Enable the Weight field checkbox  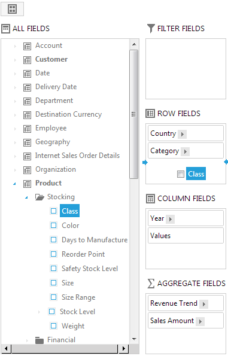pyautogui.click(x=54, y=326)
